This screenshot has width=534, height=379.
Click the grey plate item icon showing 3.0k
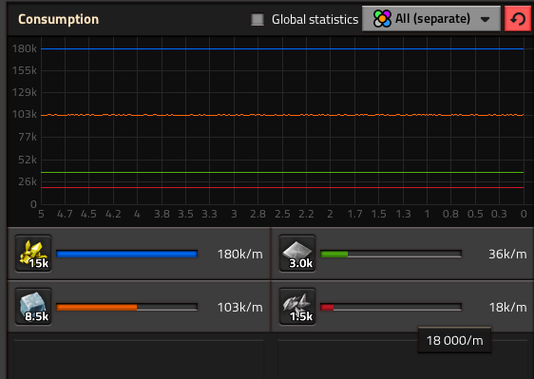297,254
